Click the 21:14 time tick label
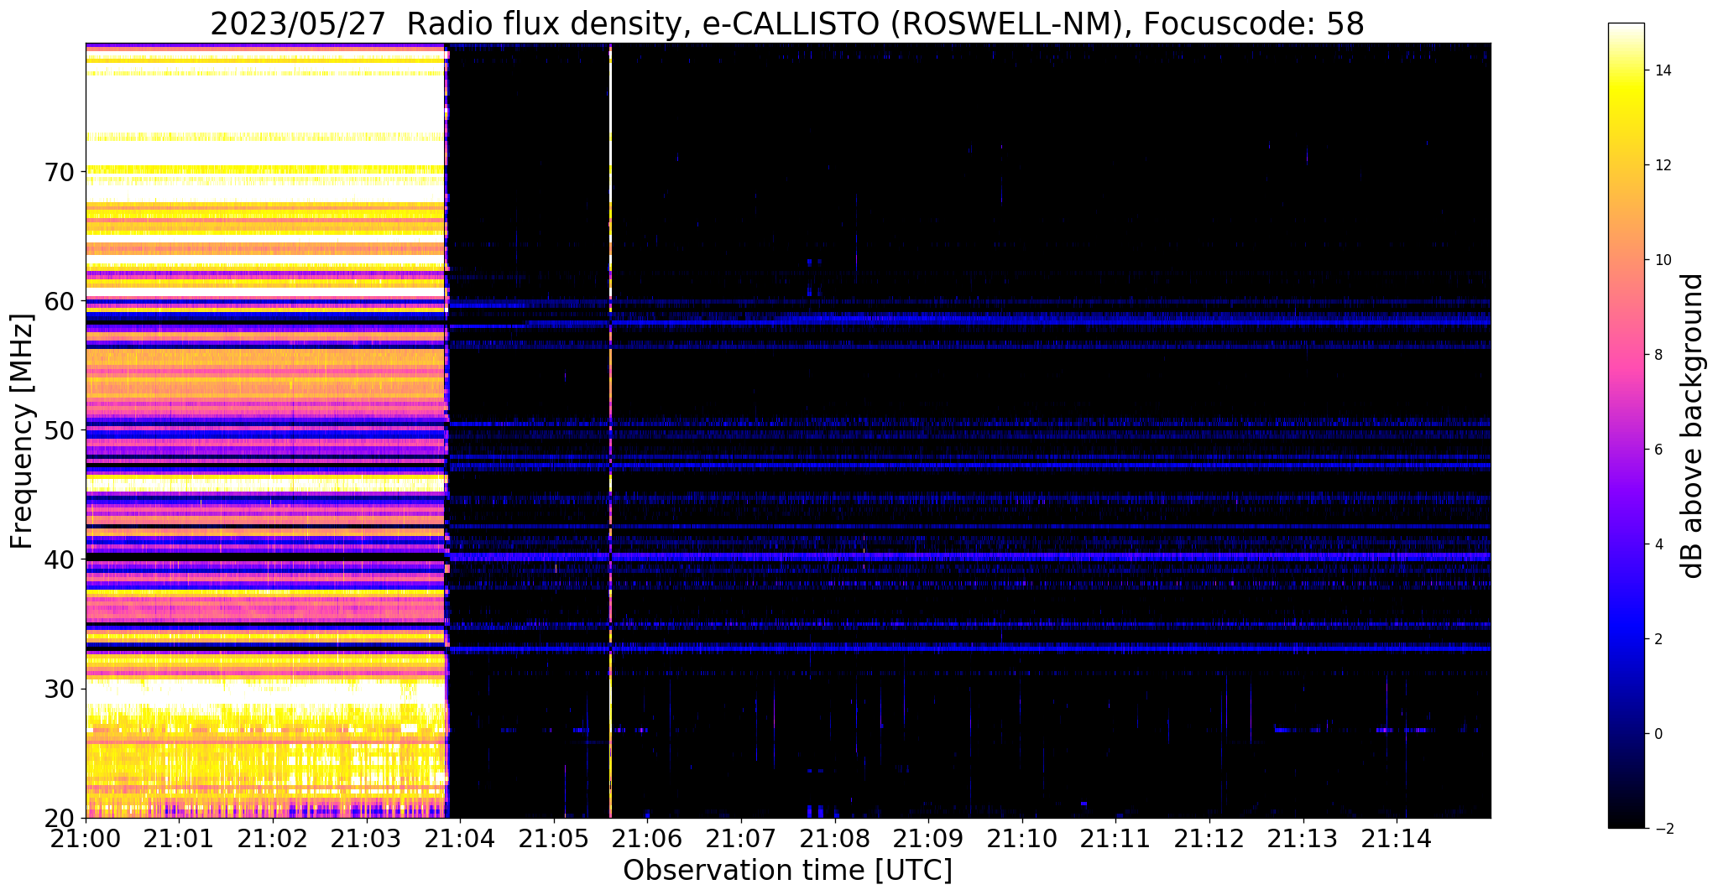Image resolution: width=1718 pixels, height=895 pixels. tap(1397, 839)
